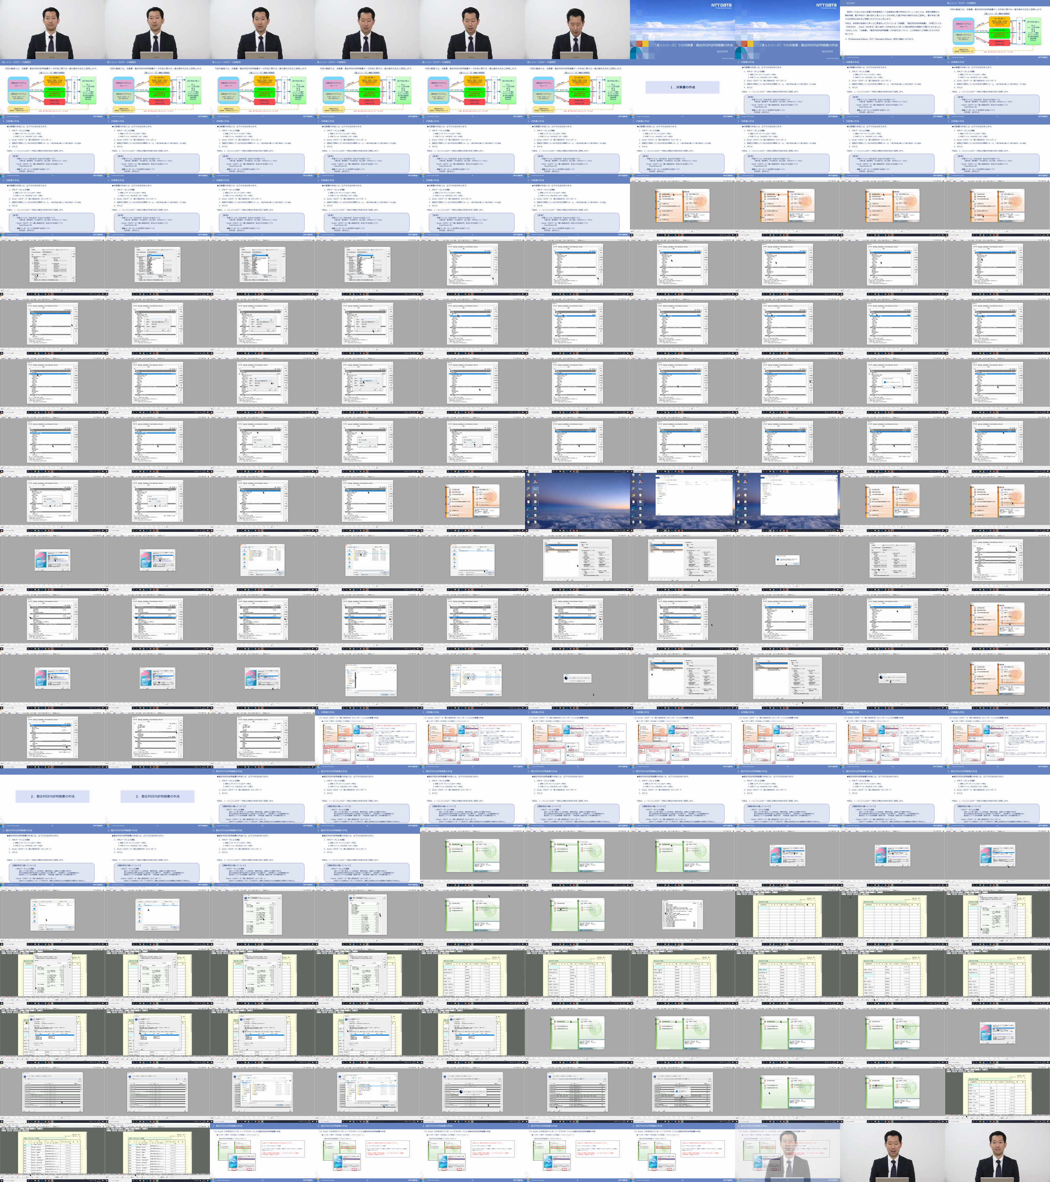The image size is (1050, 1182).
Task: Pick the presenter thumbnail with his head bowed
Action: click(577, 30)
